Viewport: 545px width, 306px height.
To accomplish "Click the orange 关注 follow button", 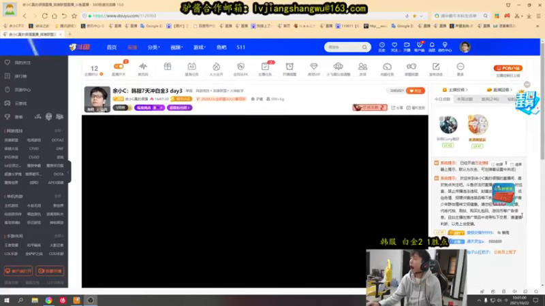I will [x=416, y=90].
